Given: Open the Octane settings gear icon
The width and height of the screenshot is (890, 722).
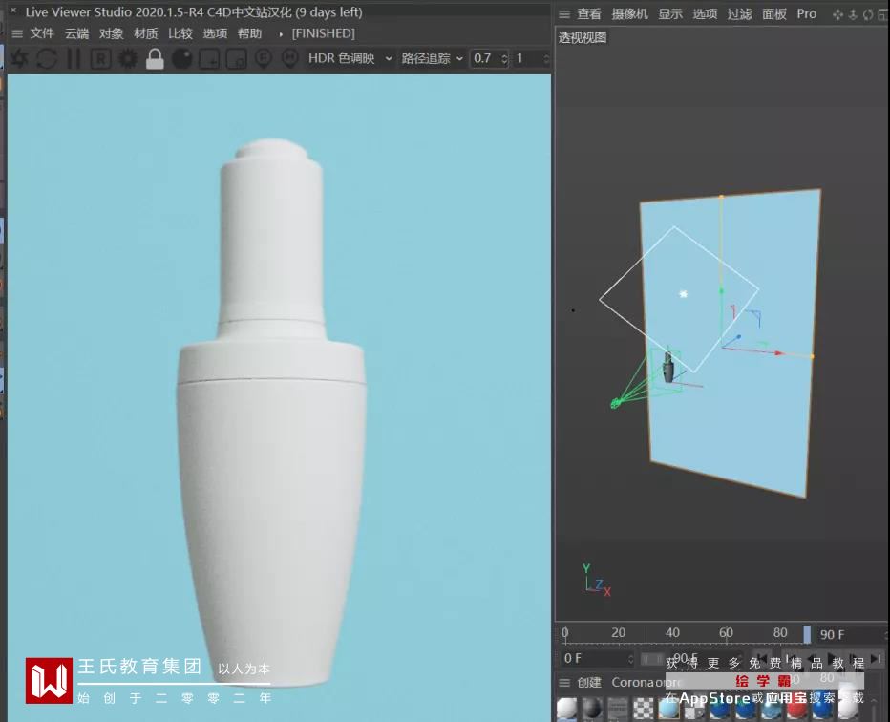Looking at the screenshot, I should [x=128, y=58].
